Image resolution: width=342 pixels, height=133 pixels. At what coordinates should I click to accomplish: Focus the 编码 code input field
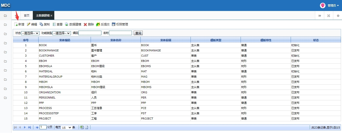point(90,33)
